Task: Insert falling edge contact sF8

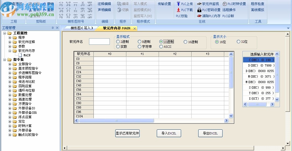Action: [x=83, y=16]
